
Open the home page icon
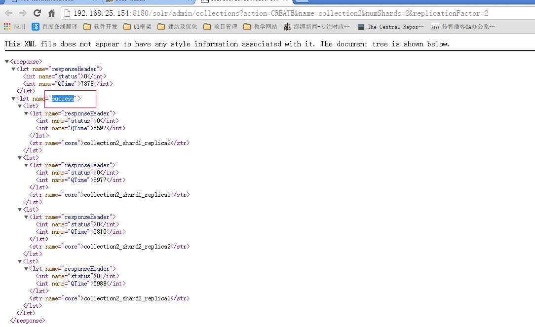coord(51,13)
